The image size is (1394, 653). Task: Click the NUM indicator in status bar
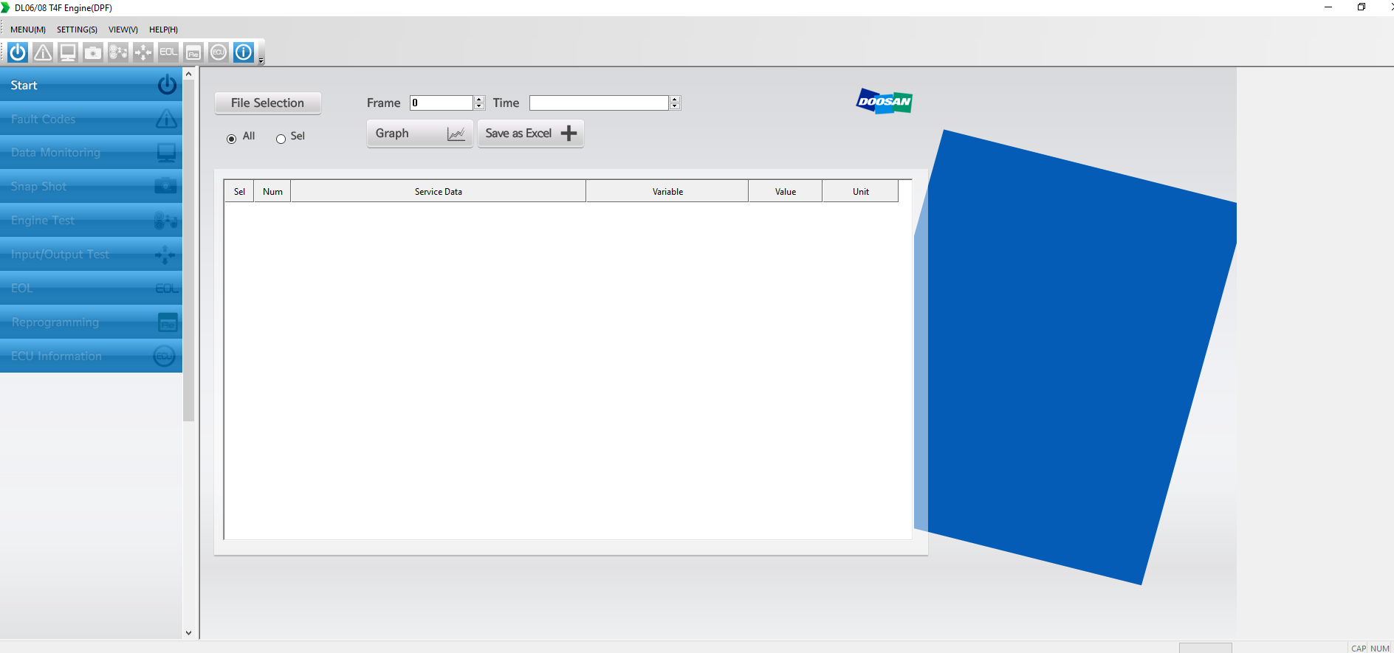click(x=1380, y=649)
